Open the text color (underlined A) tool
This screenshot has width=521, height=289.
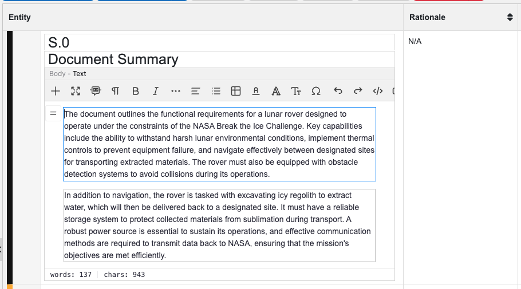pyautogui.click(x=255, y=91)
